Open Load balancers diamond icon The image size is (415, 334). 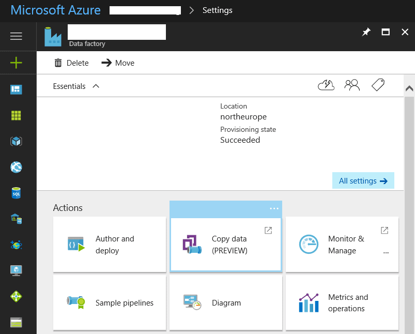(x=16, y=296)
